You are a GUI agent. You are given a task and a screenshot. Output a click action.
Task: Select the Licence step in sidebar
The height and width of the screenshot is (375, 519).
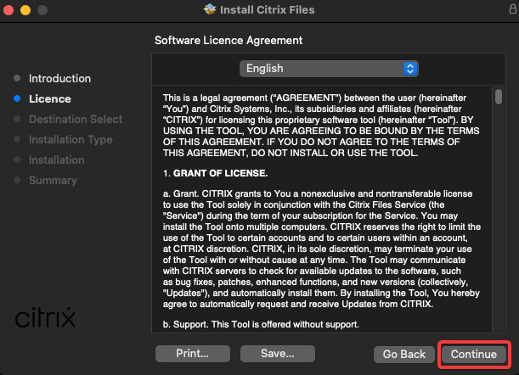click(50, 98)
